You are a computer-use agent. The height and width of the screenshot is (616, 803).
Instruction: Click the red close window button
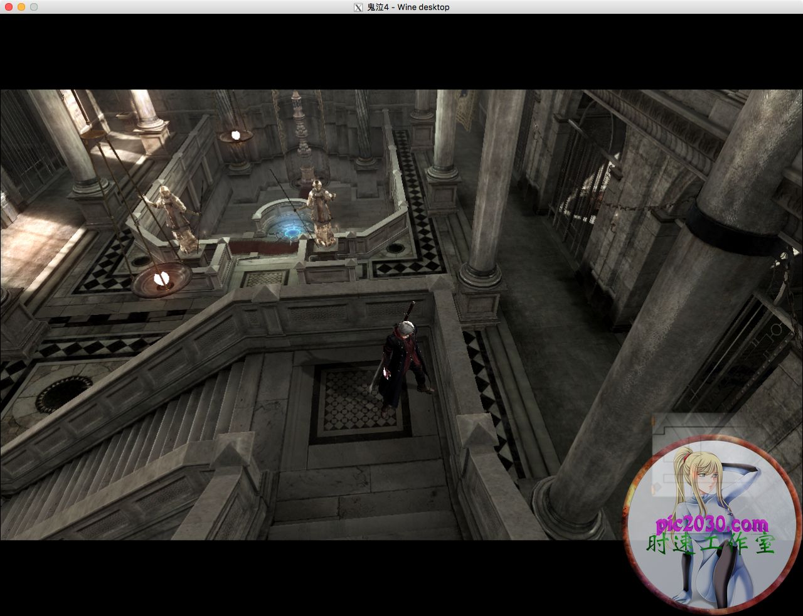click(8, 7)
